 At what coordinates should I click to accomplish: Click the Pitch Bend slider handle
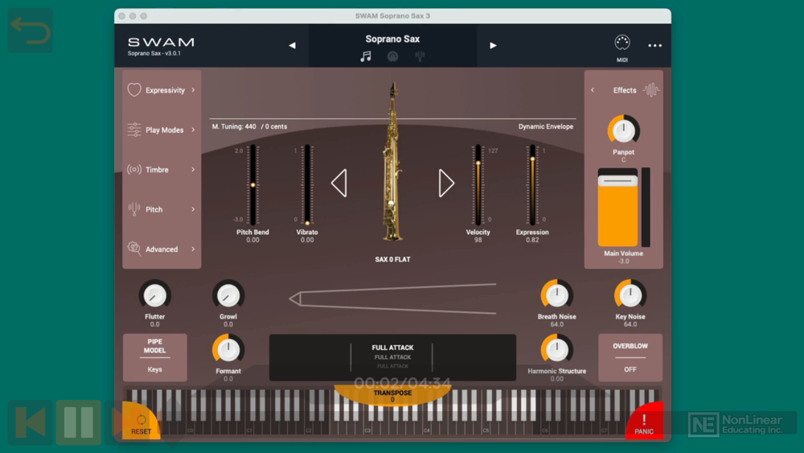(252, 185)
